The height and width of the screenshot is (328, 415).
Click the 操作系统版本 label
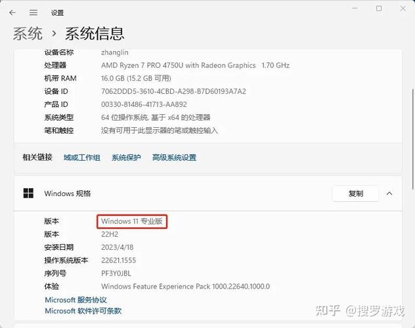point(66,260)
